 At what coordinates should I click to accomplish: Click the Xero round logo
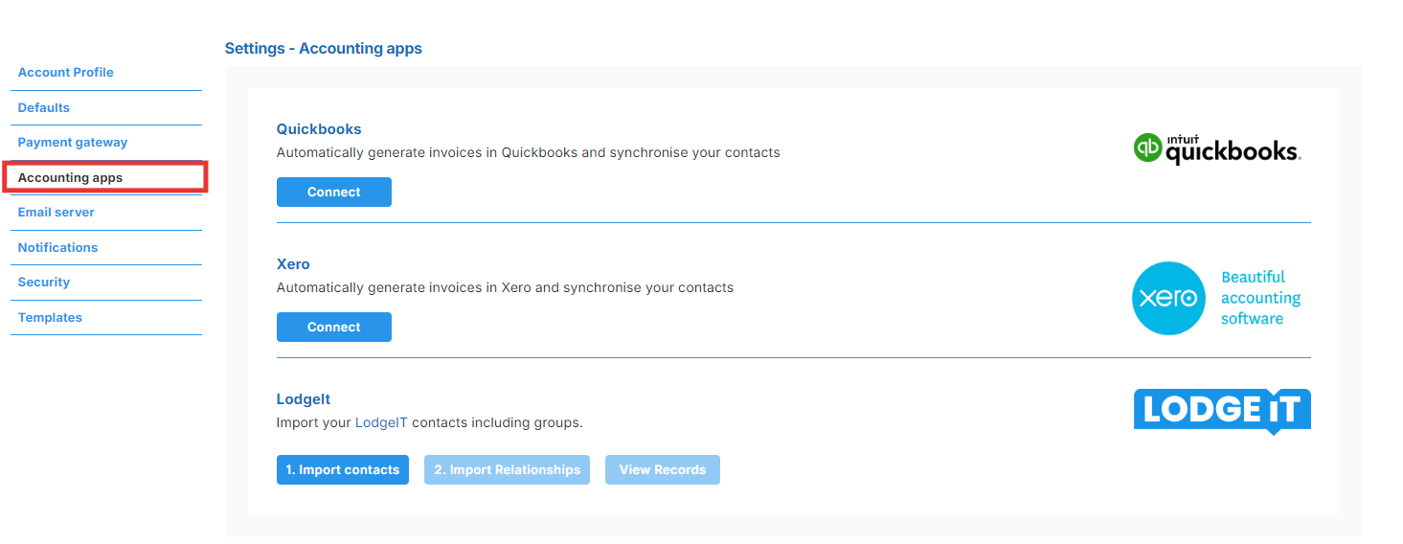point(1168,298)
